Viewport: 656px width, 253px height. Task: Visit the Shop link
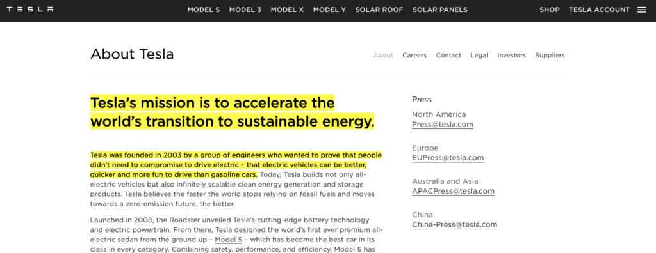coord(549,10)
